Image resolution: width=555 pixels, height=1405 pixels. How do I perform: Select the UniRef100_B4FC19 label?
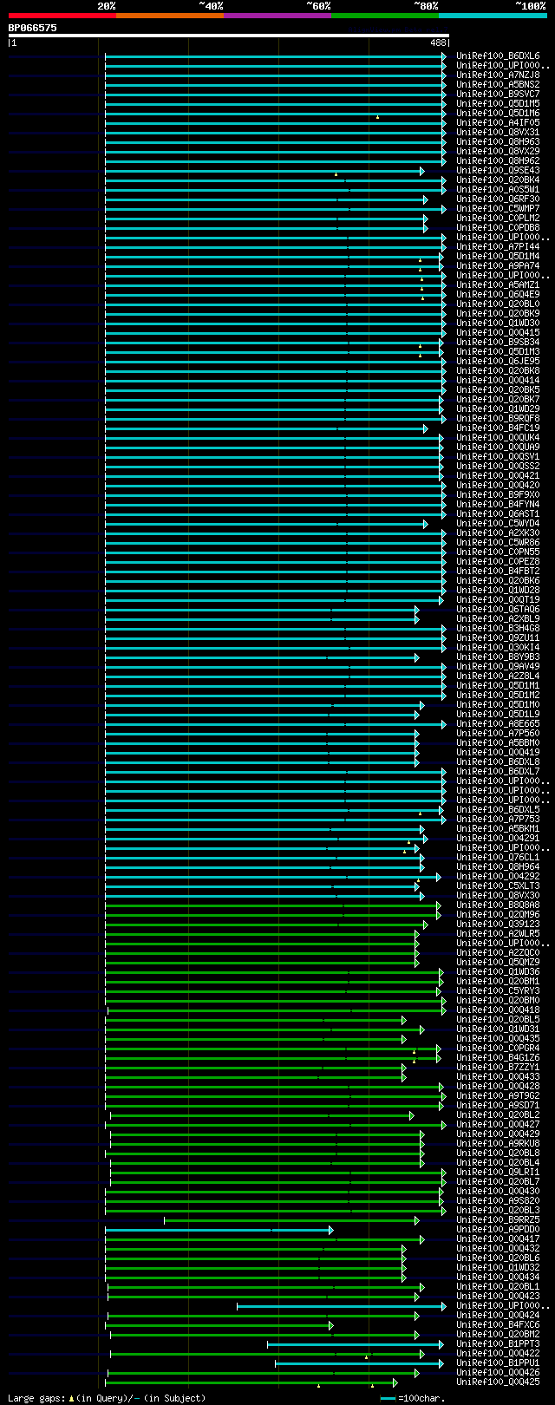point(498,428)
